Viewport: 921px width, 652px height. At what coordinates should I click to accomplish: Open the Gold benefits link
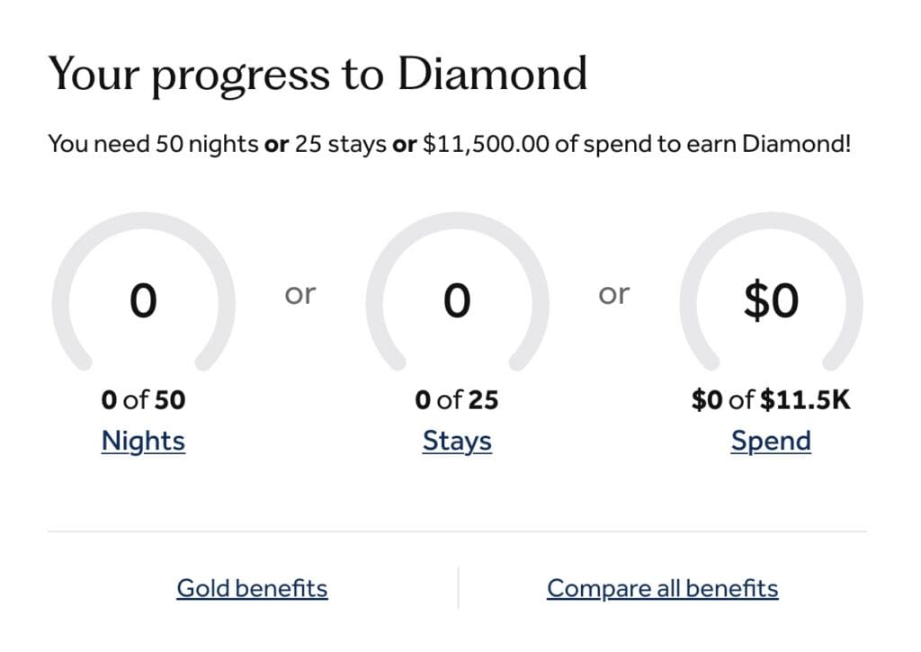click(252, 588)
